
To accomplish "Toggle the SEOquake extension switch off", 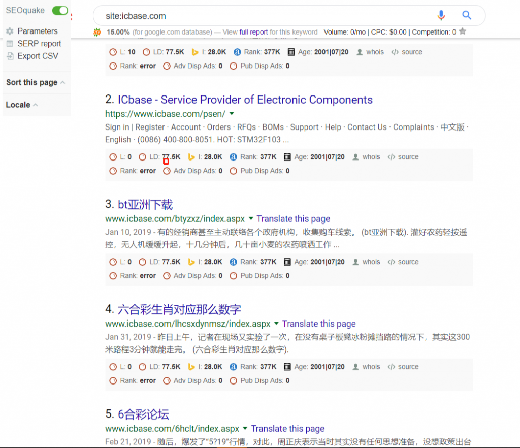I will coord(60,10).
